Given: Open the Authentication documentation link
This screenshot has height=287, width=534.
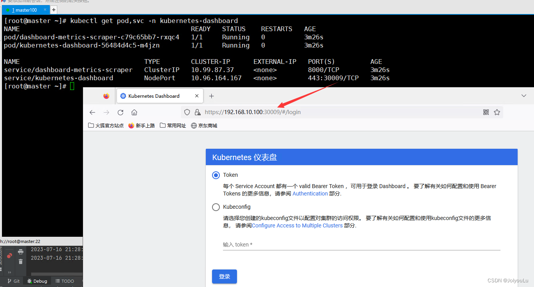Looking at the screenshot, I should (310, 194).
